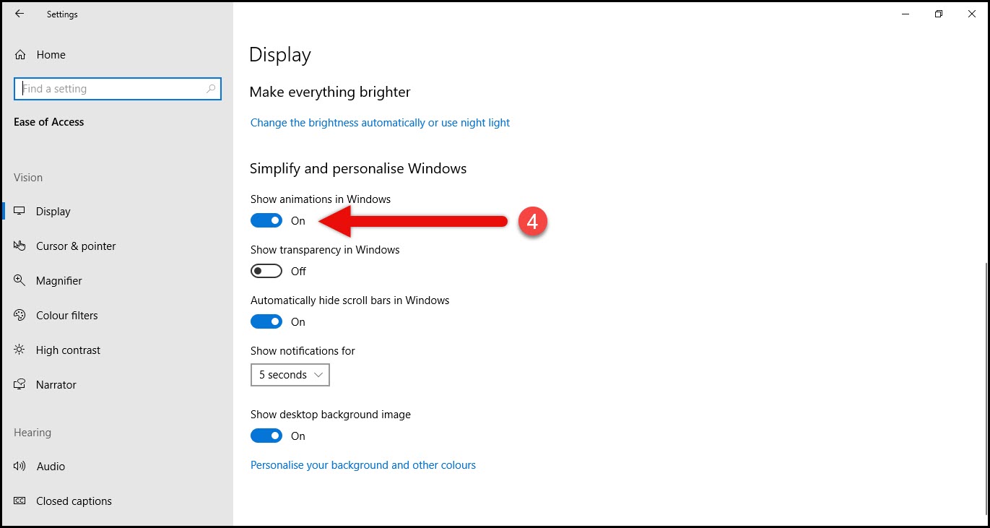Expand the 5 seconds notifications dropdown
The width and height of the screenshot is (990, 528).
pyautogui.click(x=290, y=375)
